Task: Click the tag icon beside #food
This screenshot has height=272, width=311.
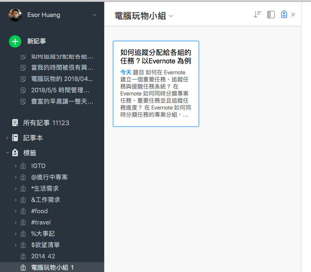Action: 23,211
